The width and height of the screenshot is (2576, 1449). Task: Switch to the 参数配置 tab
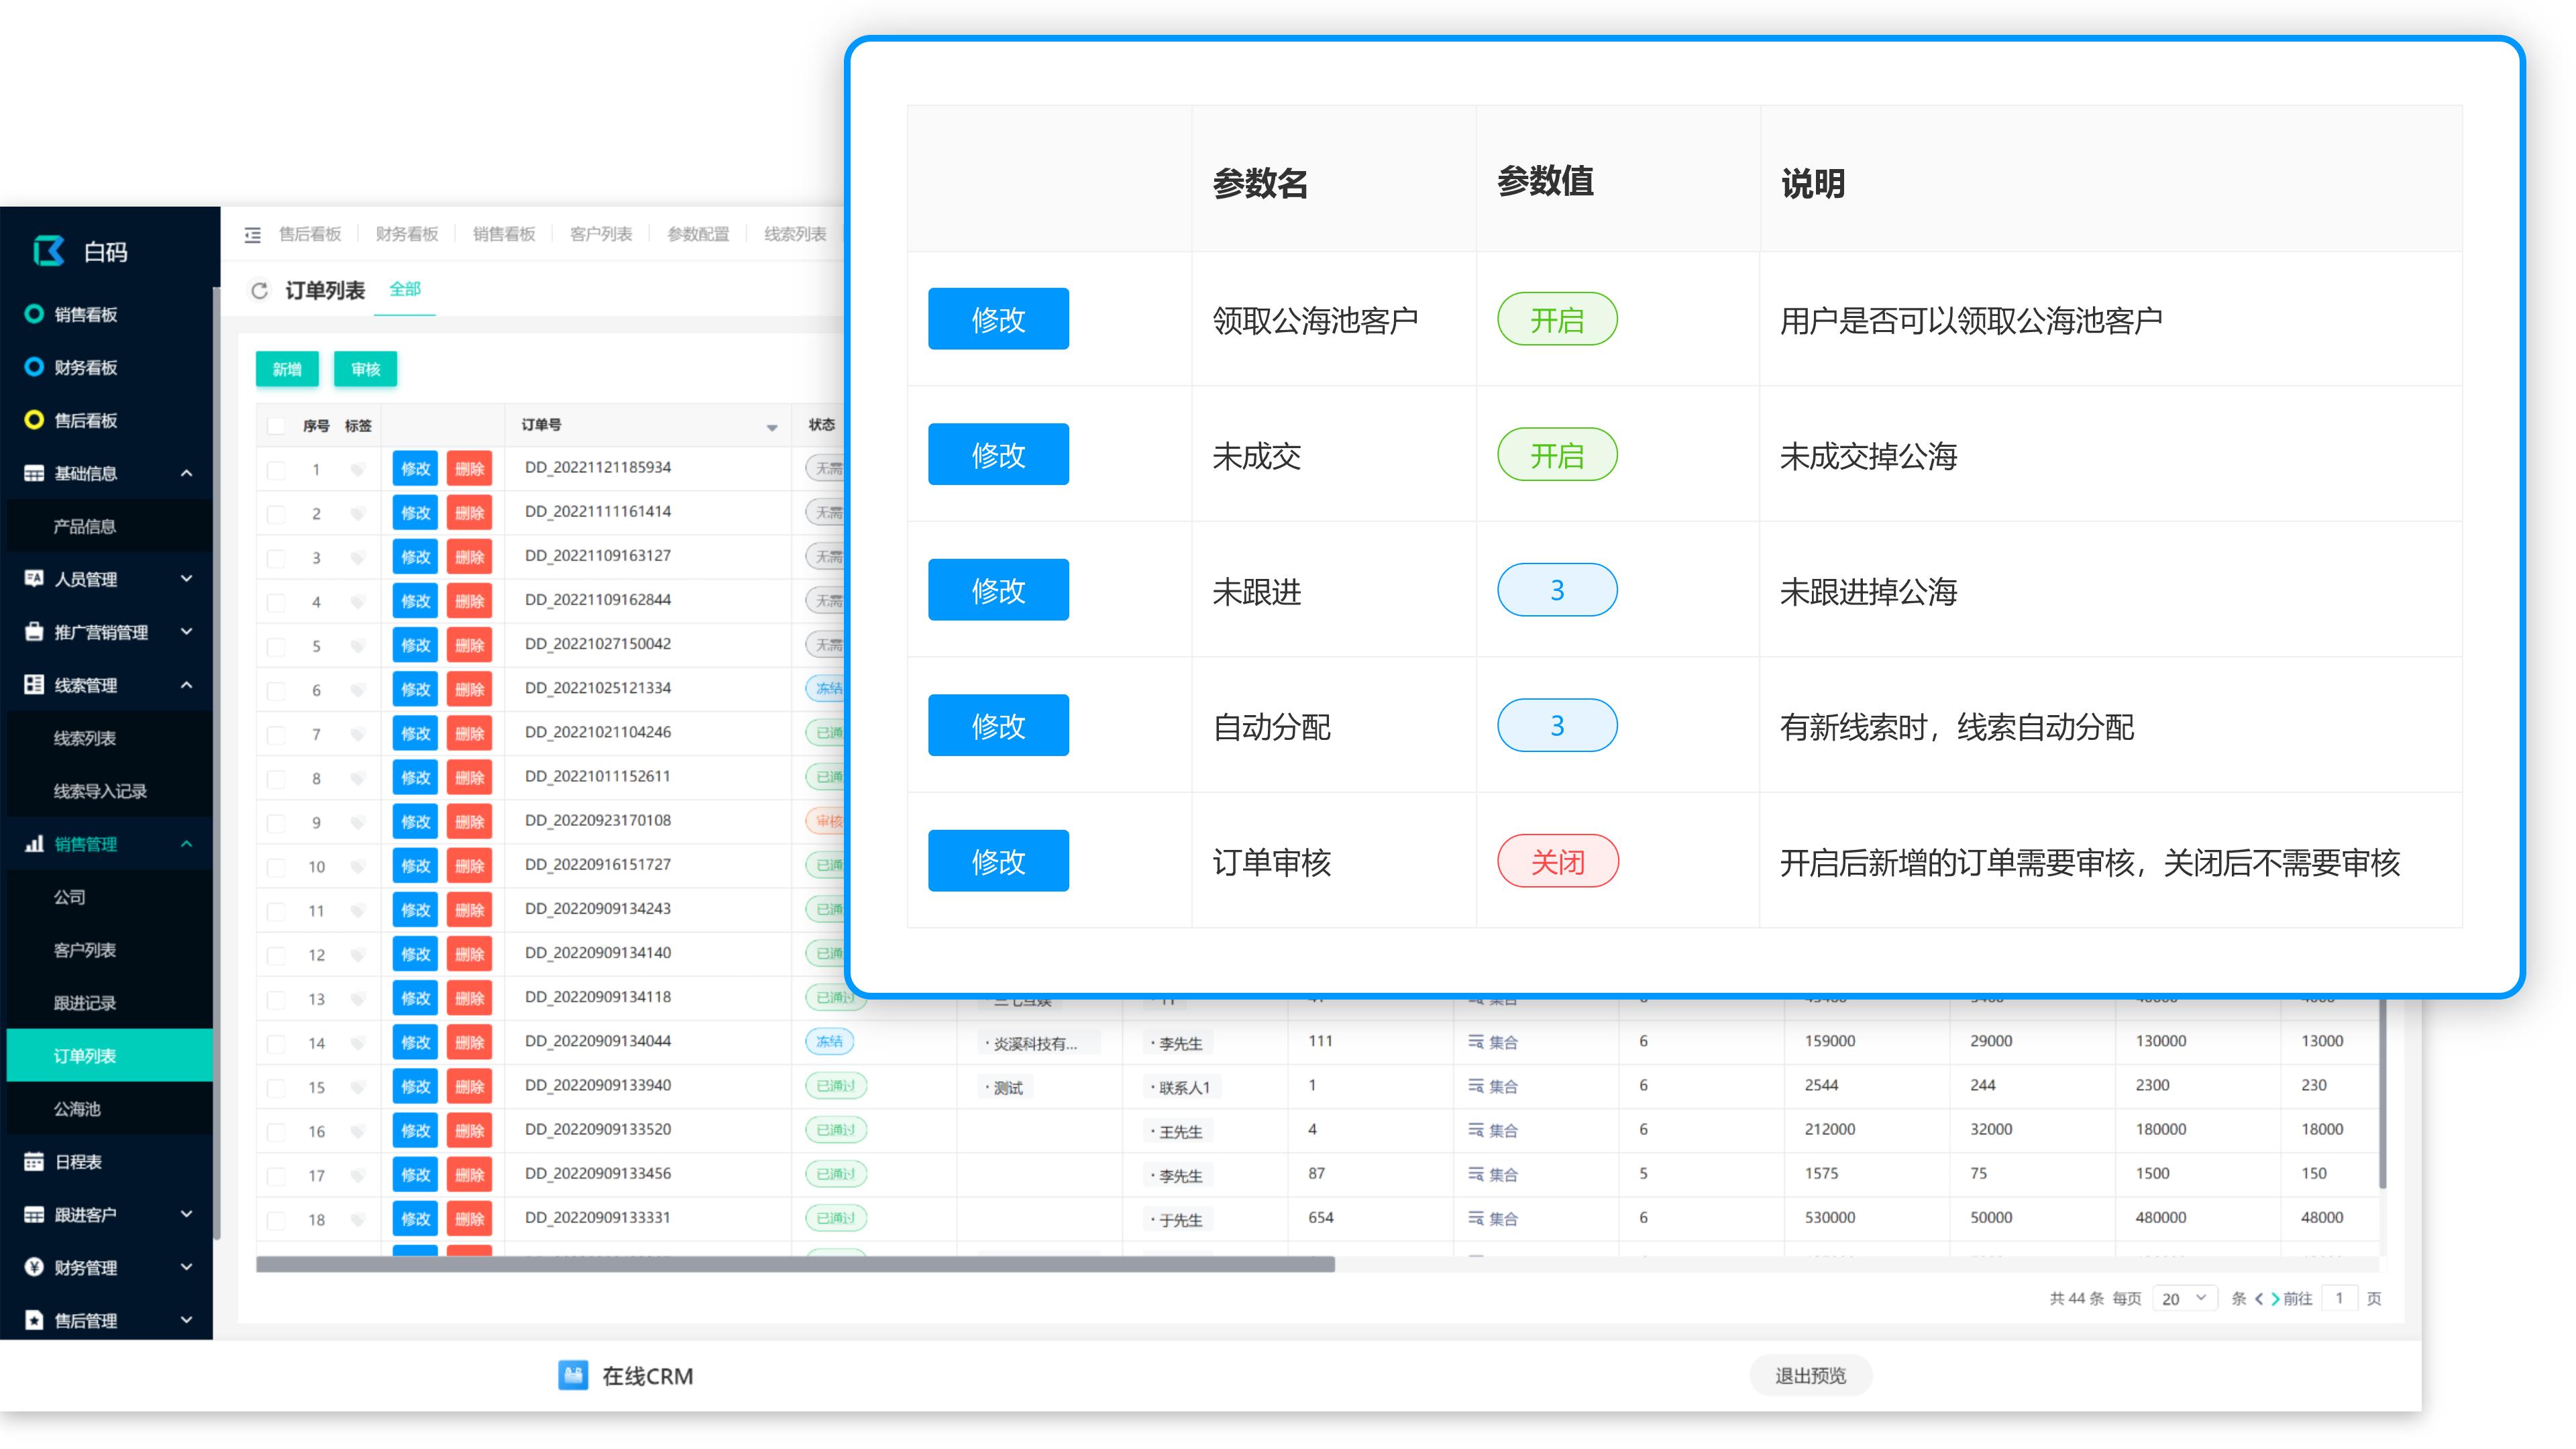pyautogui.click(x=698, y=233)
